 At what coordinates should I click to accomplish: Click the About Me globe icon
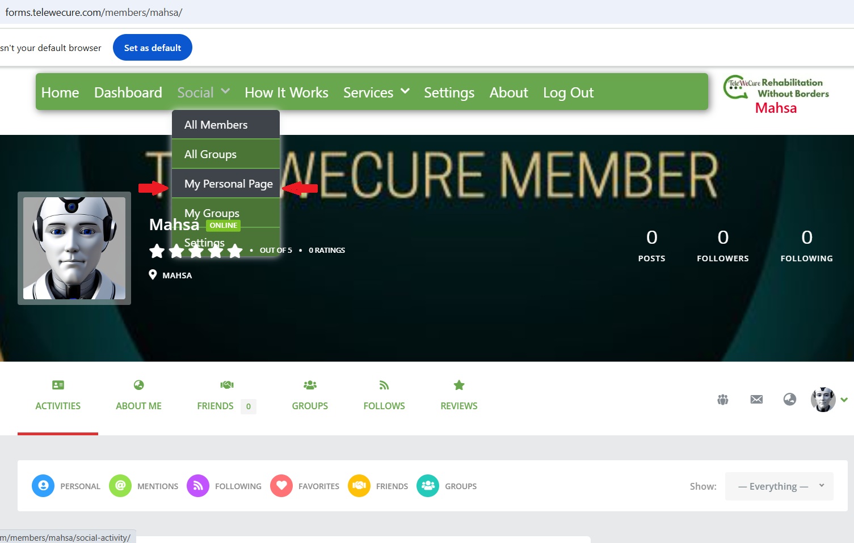point(138,385)
